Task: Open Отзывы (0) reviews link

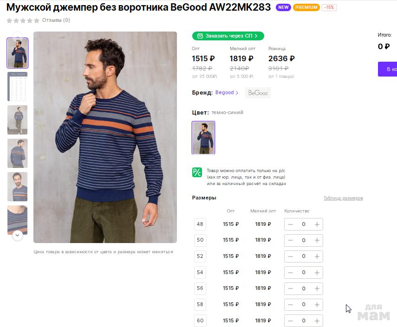Action: tap(56, 20)
